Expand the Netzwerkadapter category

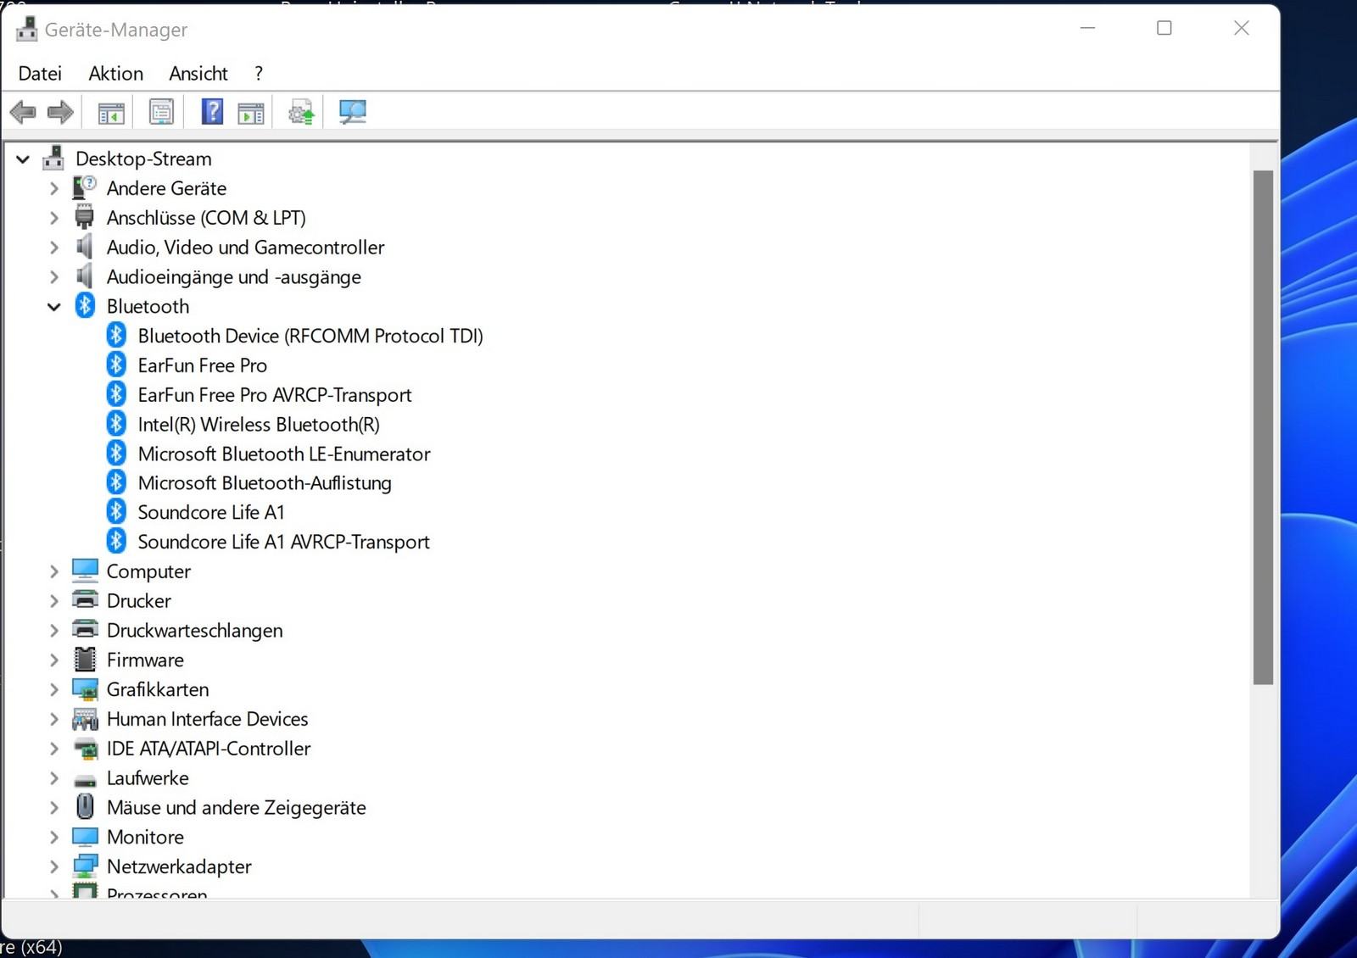click(x=54, y=866)
